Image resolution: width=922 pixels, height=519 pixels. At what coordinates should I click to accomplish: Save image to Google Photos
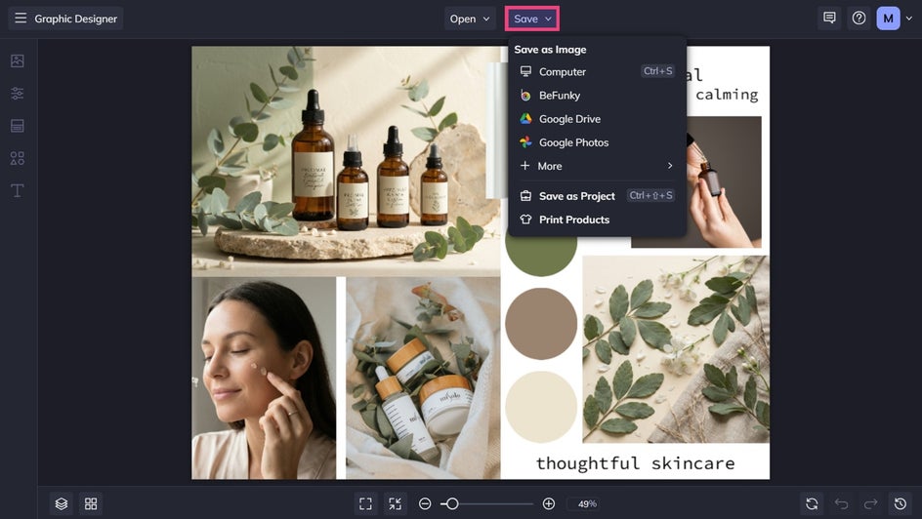pyautogui.click(x=597, y=142)
